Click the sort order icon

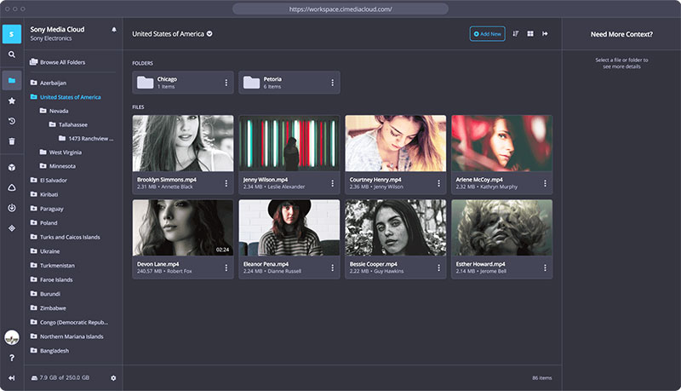pyautogui.click(x=516, y=33)
